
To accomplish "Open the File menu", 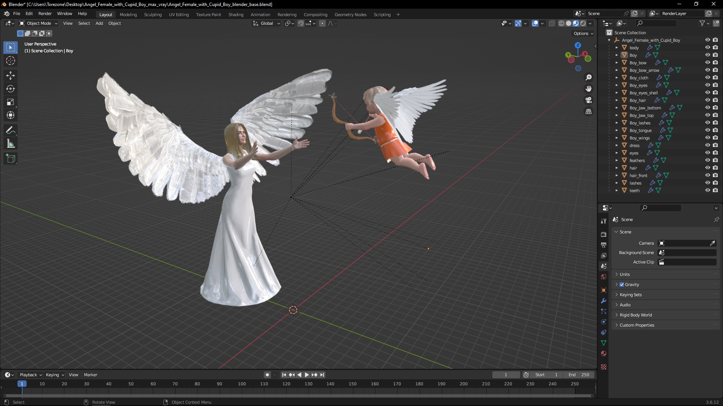I will (x=17, y=14).
